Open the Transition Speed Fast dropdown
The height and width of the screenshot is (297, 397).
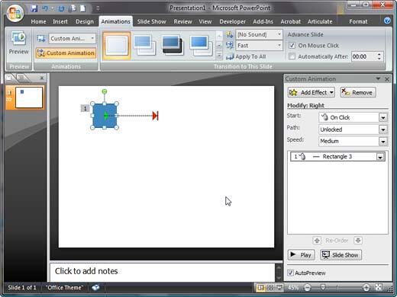coord(260,46)
